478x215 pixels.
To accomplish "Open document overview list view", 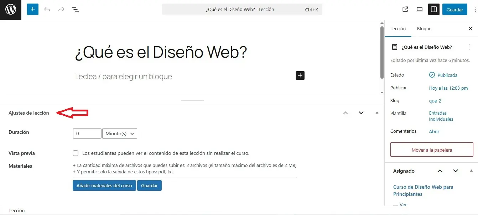I will pos(76,10).
